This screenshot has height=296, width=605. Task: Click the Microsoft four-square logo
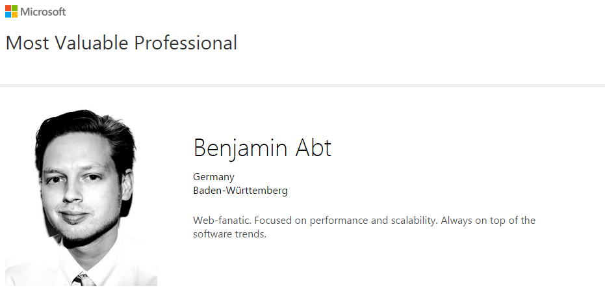tap(12, 12)
